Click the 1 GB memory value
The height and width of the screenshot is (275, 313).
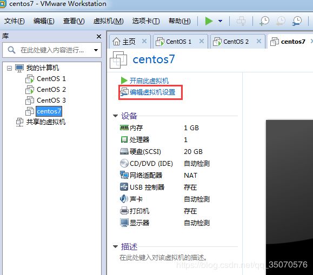[x=191, y=128]
